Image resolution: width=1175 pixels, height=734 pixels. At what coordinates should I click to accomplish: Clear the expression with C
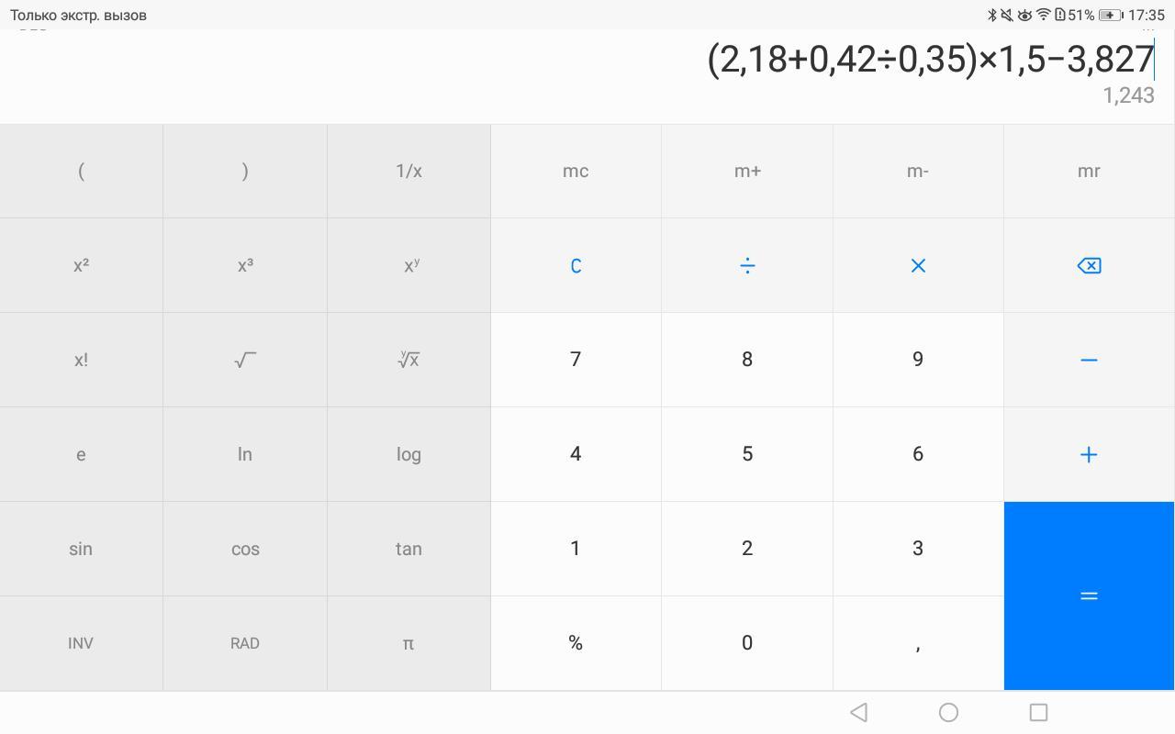(576, 266)
